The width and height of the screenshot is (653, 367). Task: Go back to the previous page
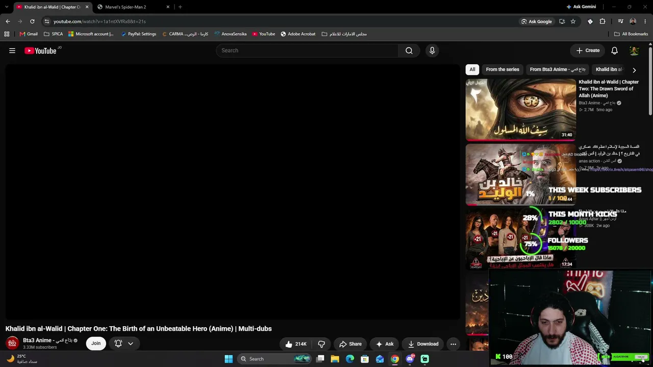[x=8, y=21]
